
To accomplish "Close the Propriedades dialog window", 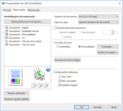I will click(x=120, y=3).
